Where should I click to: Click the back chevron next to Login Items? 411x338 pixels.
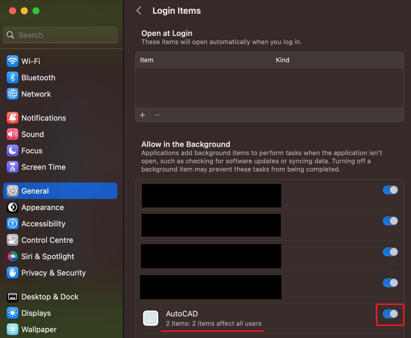[x=138, y=10]
